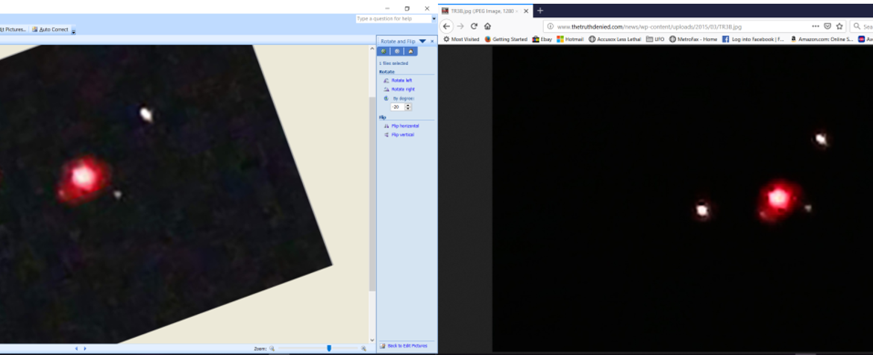The width and height of the screenshot is (873, 355).
Task: Open page actions three-dot menu
Action: [815, 26]
